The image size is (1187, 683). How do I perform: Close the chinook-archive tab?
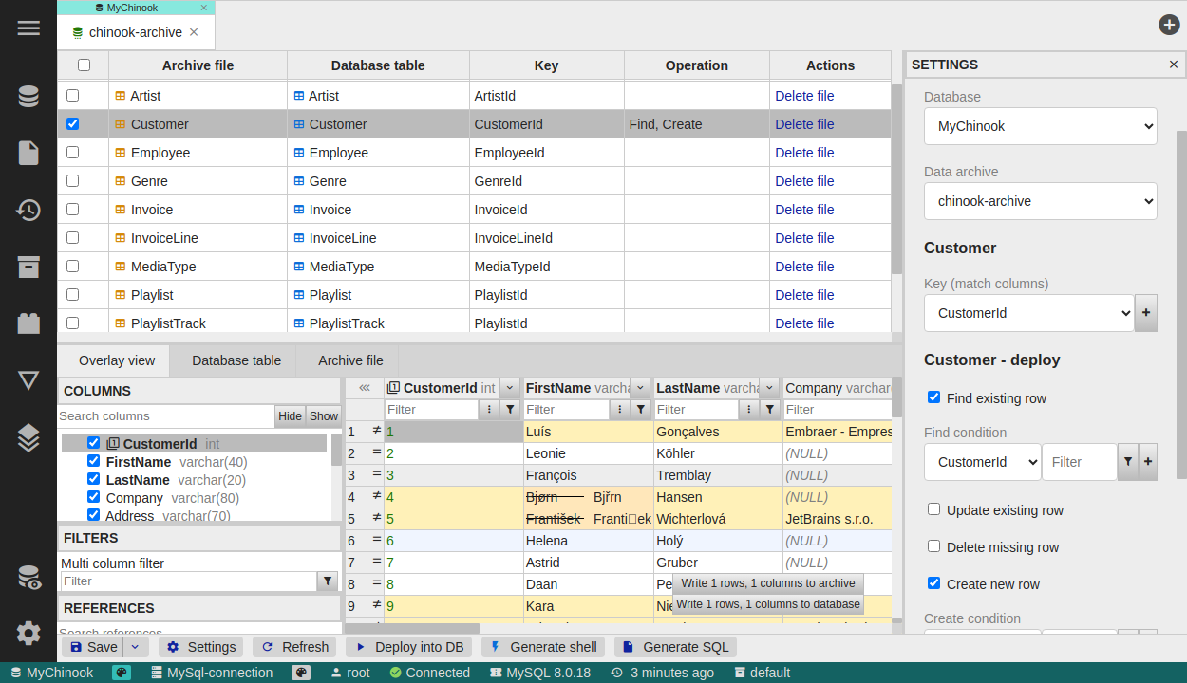coord(194,31)
